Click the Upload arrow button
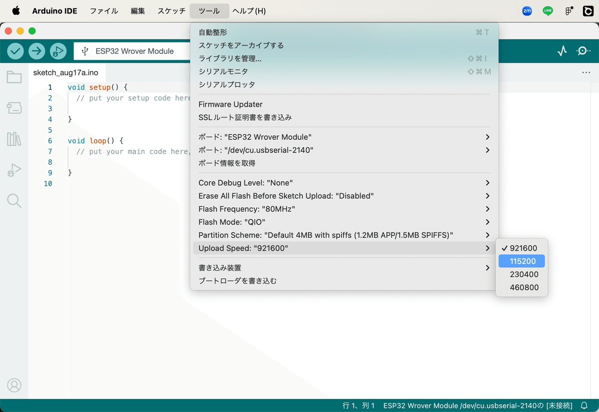 37,51
